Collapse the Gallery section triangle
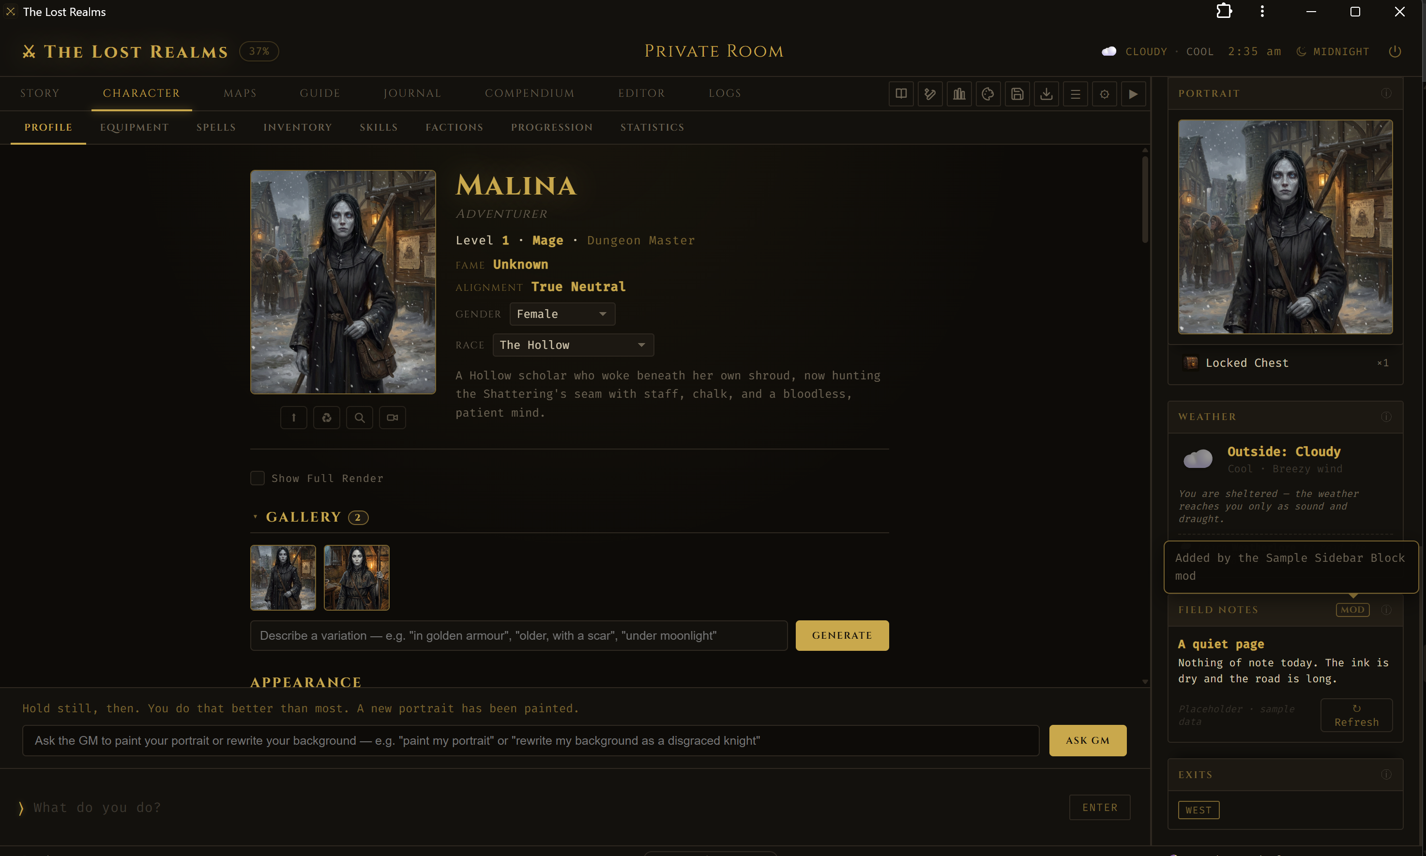The width and height of the screenshot is (1426, 856). click(x=255, y=517)
